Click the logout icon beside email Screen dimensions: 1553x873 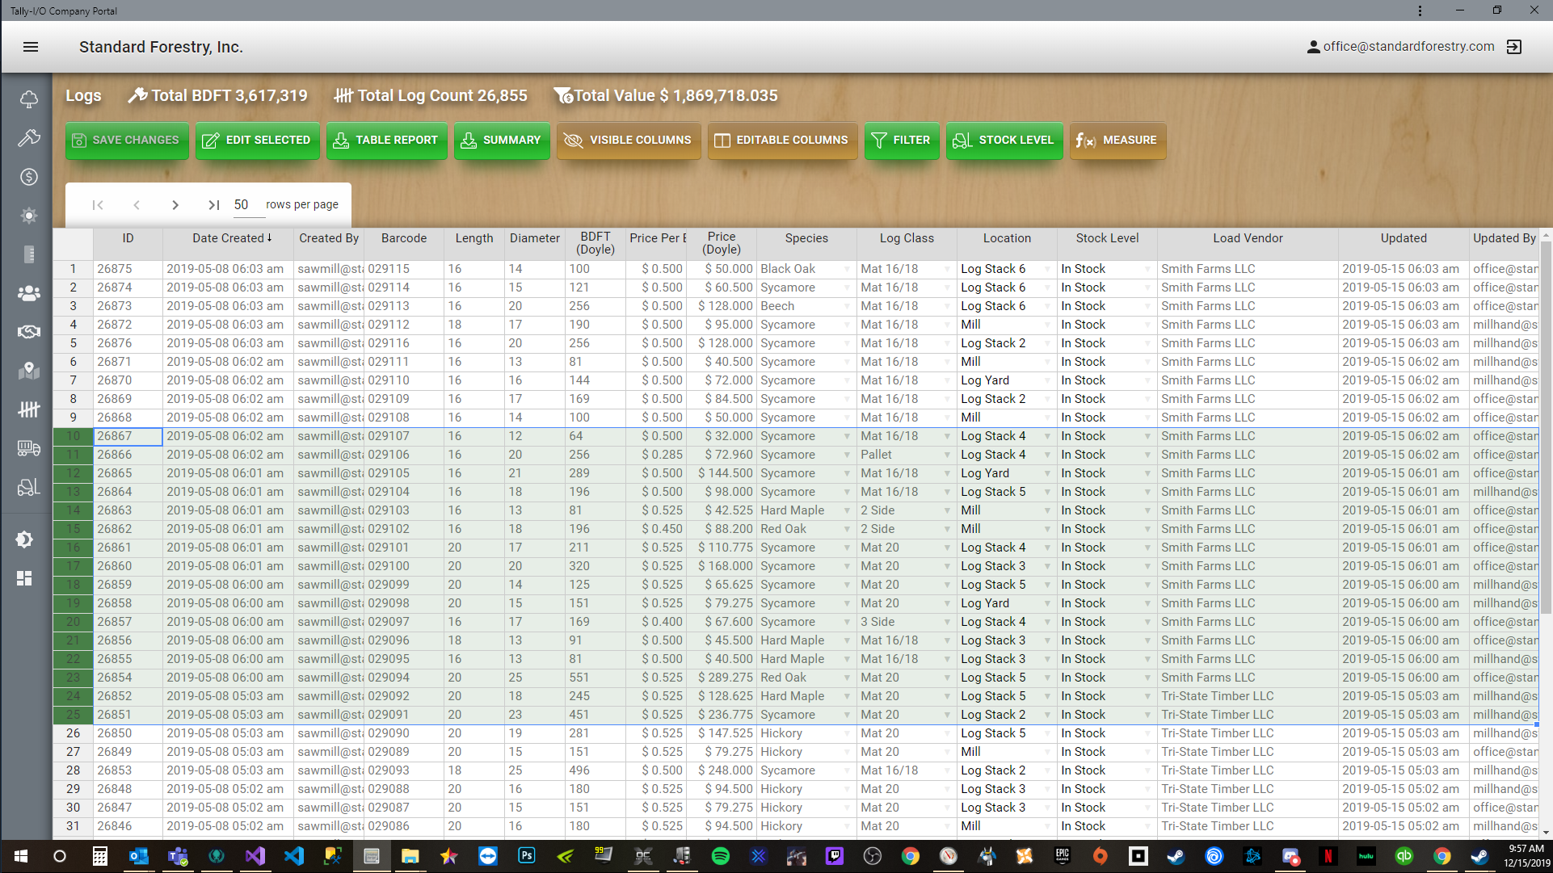(1514, 47)
